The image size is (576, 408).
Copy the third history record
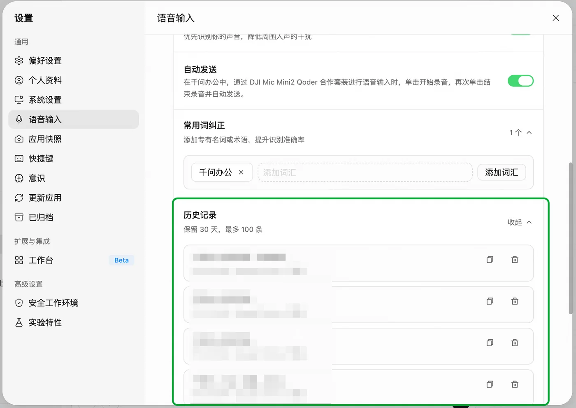(490, 343)
